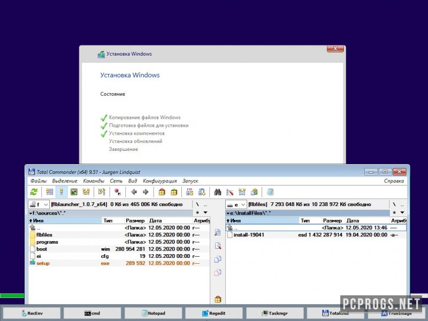
Task: Launch Notepad from the bottom bar
Action: click(x=154, y=313)
